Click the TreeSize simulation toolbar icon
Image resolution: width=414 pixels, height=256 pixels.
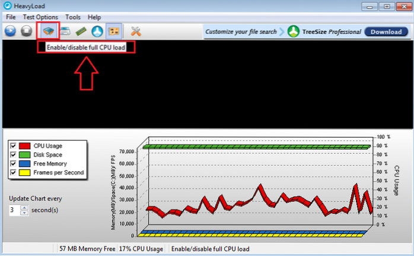(97, 31)
